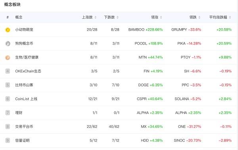Open the 狗狗概念币 concept
This screenshot has height=150, width=238.
[24, 43]
